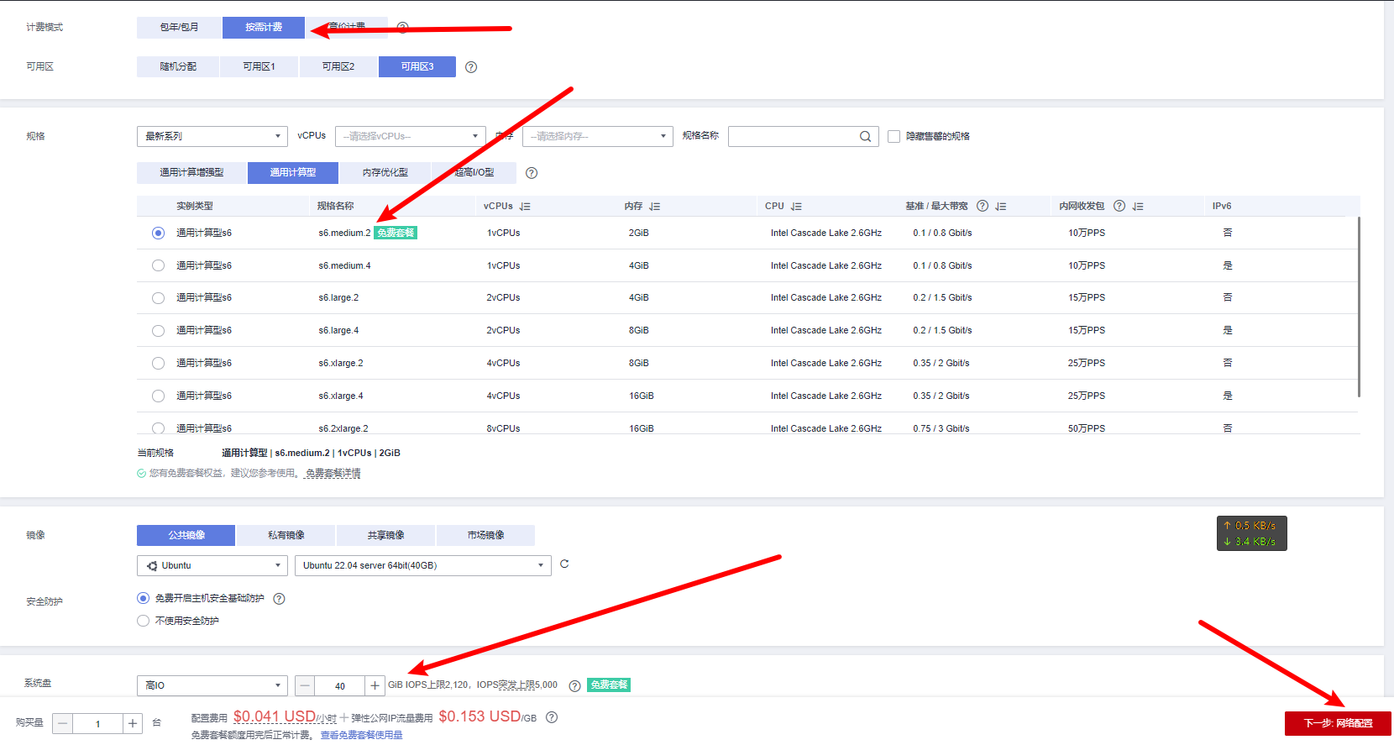This screenshot has height=745, width=1394.
Task: Increase system disk size with plus button
Action: (x=375, y=686)
